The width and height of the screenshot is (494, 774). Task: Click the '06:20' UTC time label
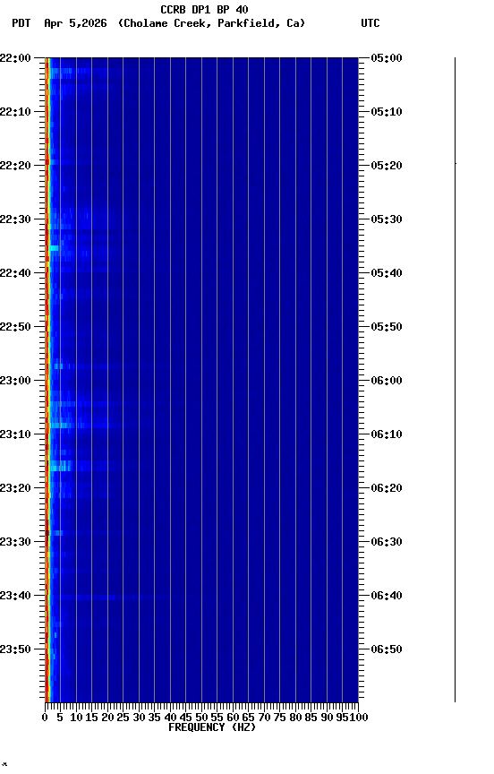point(387,489)
